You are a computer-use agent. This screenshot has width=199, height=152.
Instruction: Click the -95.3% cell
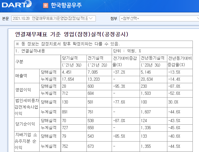pos(126,87)
